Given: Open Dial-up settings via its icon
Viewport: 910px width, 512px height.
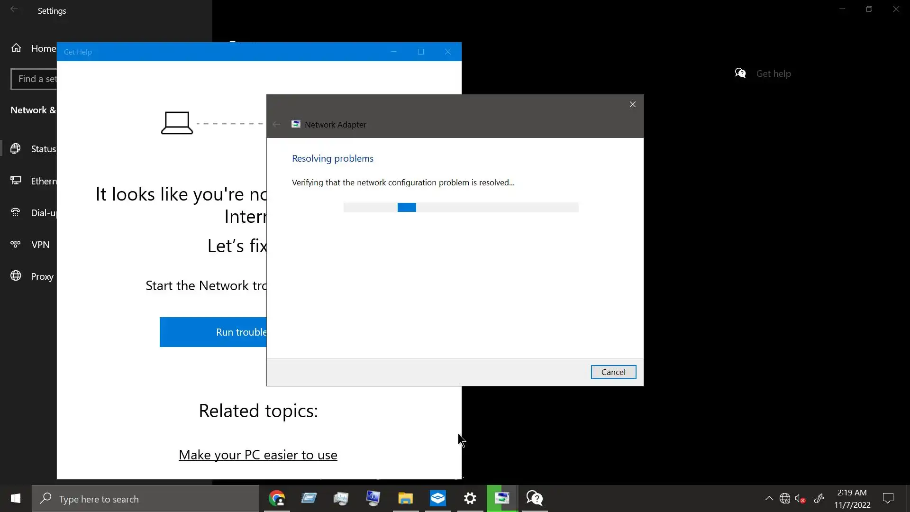Looking at the screenshot, I should (x=16, y=212).
